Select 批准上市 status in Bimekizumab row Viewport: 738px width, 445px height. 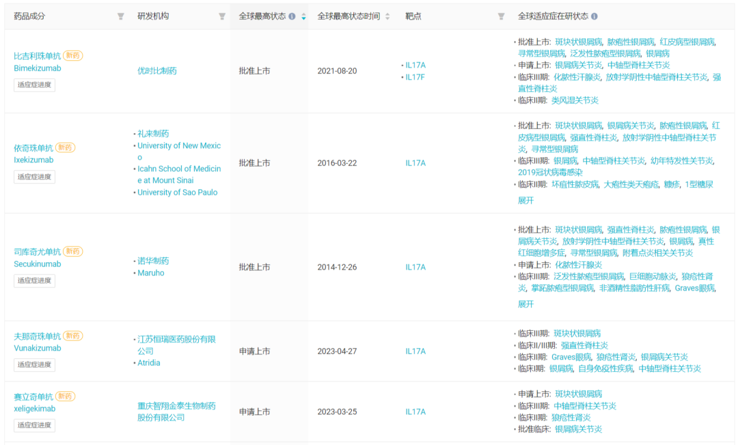tap(255, 71)
